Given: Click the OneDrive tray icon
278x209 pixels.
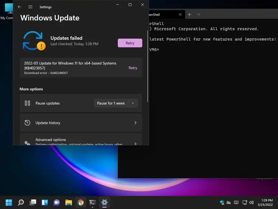Looking at the screenshot, I should (x=229, y=202).
